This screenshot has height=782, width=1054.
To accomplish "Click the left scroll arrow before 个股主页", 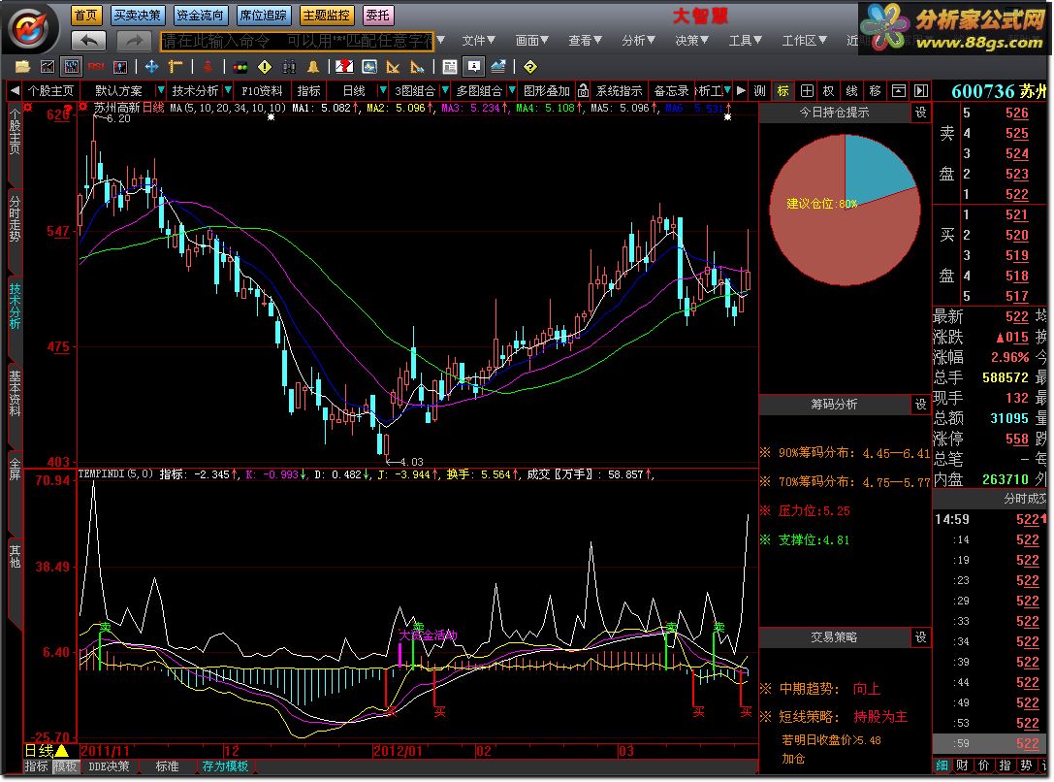I will click(x=15, y=90).
